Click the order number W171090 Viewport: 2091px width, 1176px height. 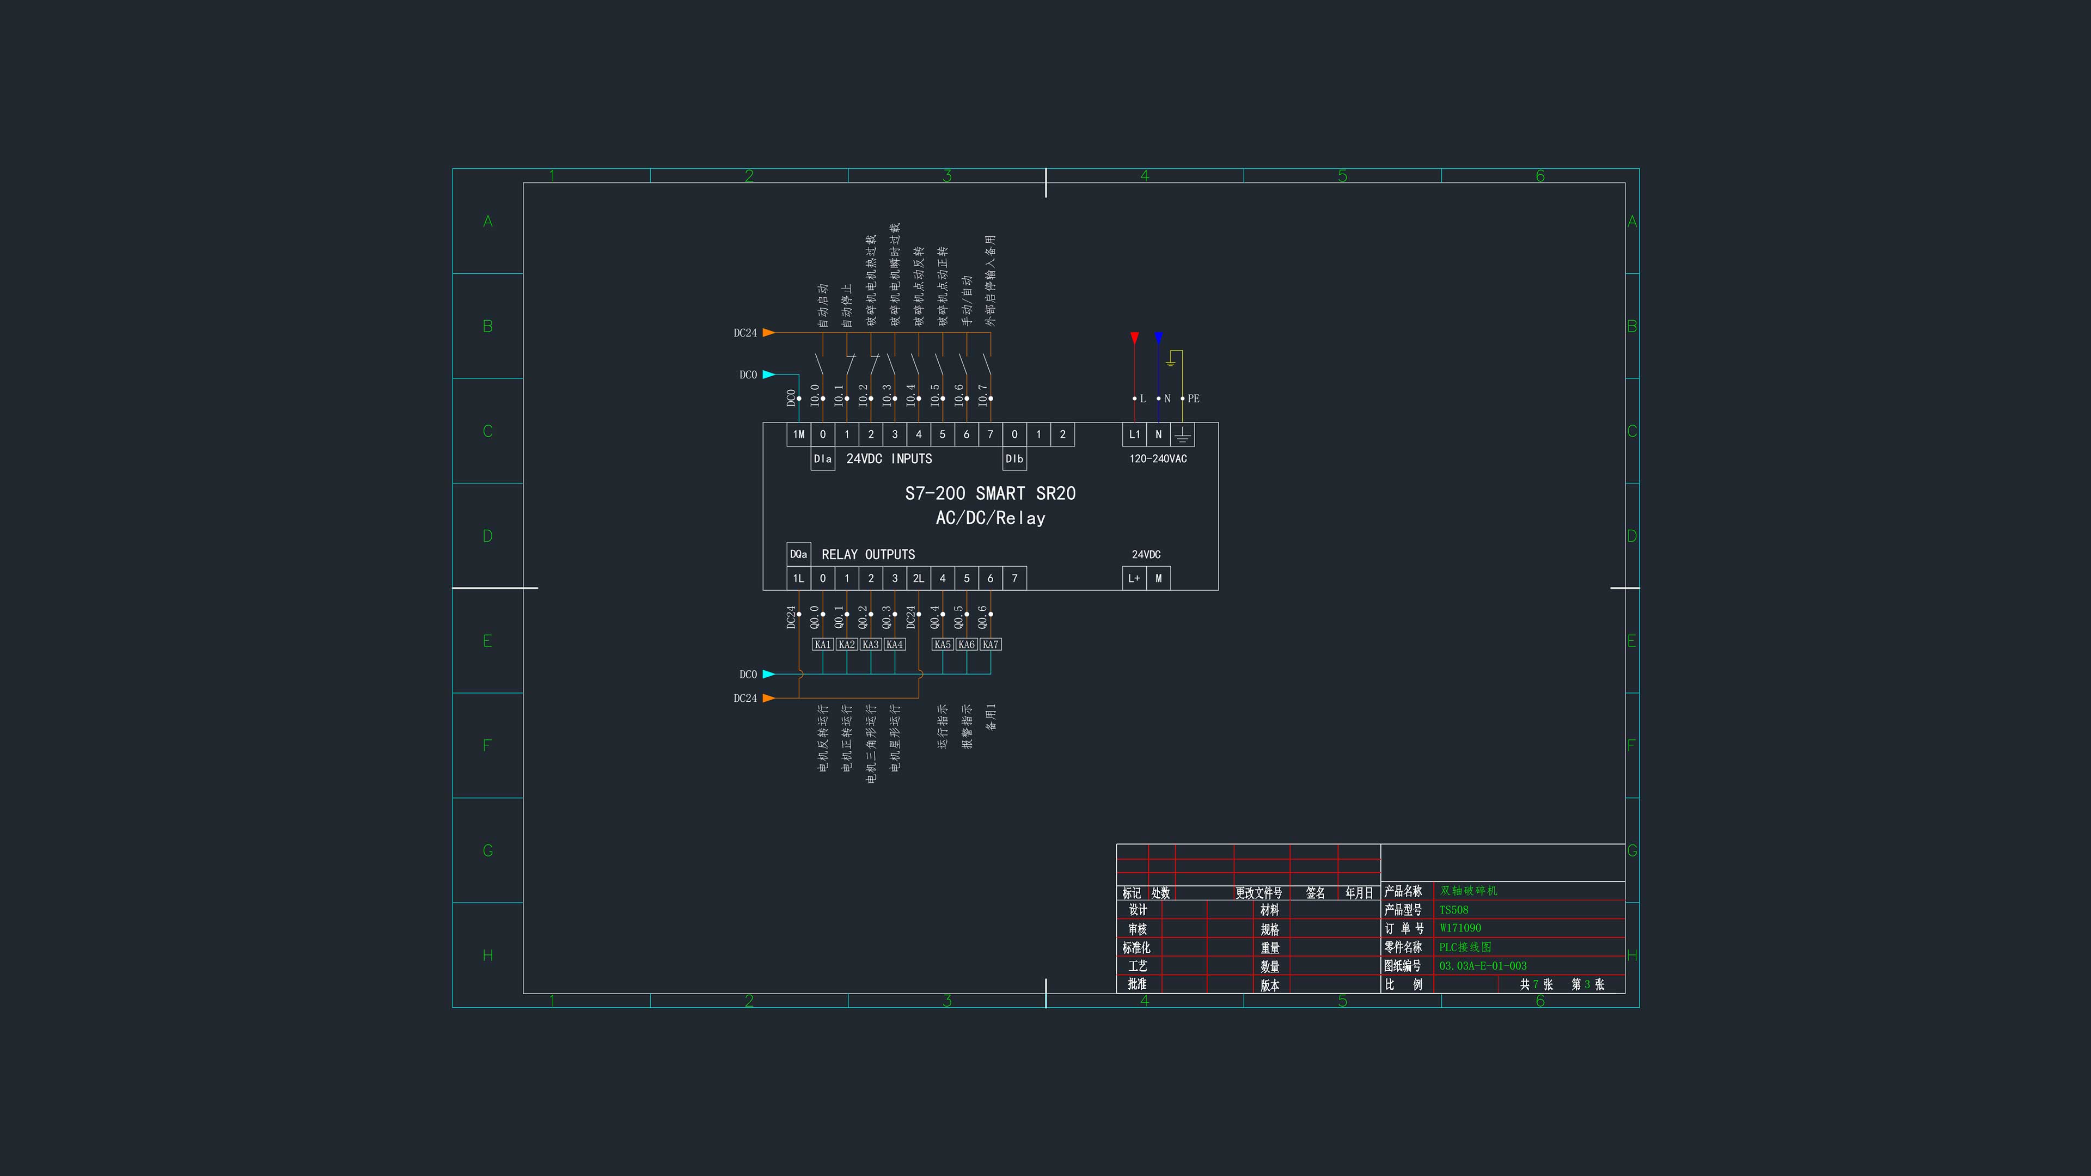1460,928
